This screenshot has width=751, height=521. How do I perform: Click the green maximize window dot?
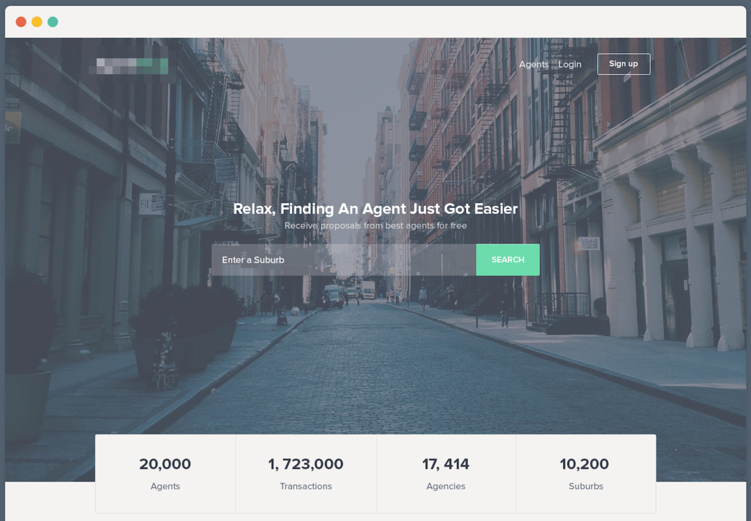tap(53, 22)
